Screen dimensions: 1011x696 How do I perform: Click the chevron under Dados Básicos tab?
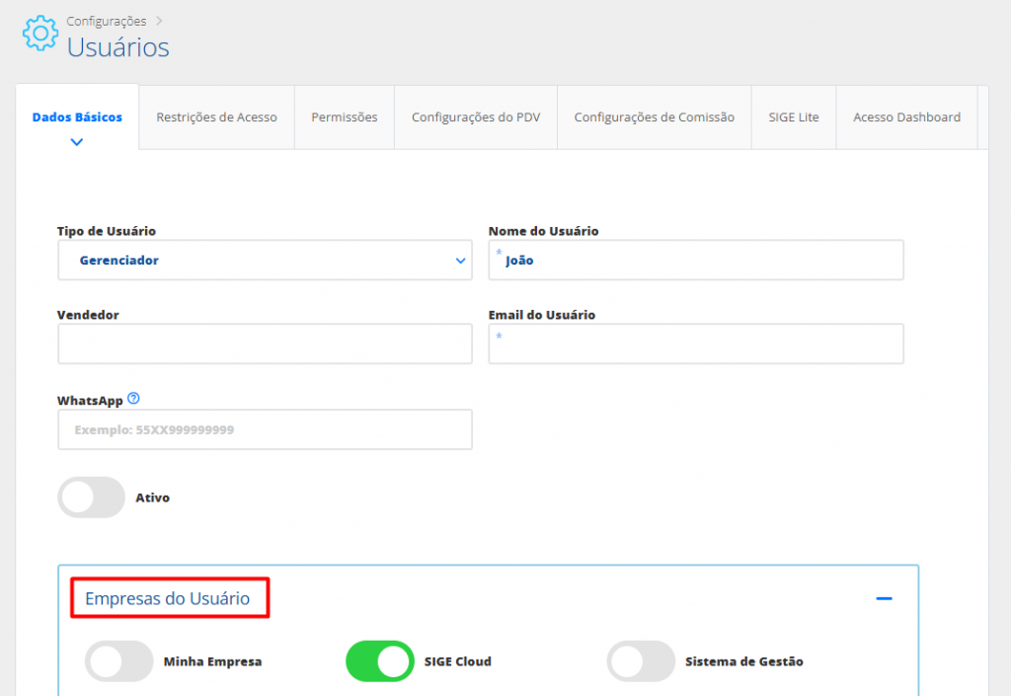[x=77, y=142]
